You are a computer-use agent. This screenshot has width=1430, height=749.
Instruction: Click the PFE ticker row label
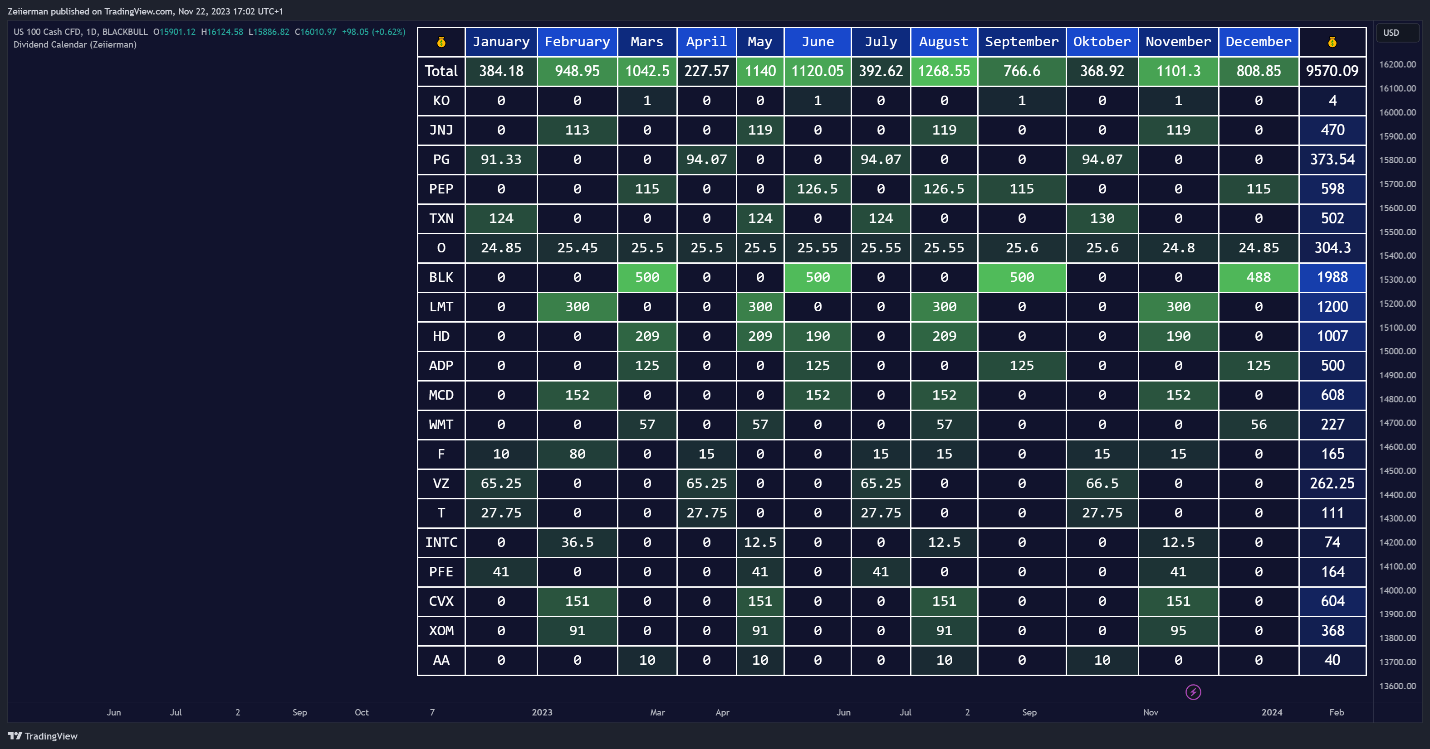click(441, 571)
